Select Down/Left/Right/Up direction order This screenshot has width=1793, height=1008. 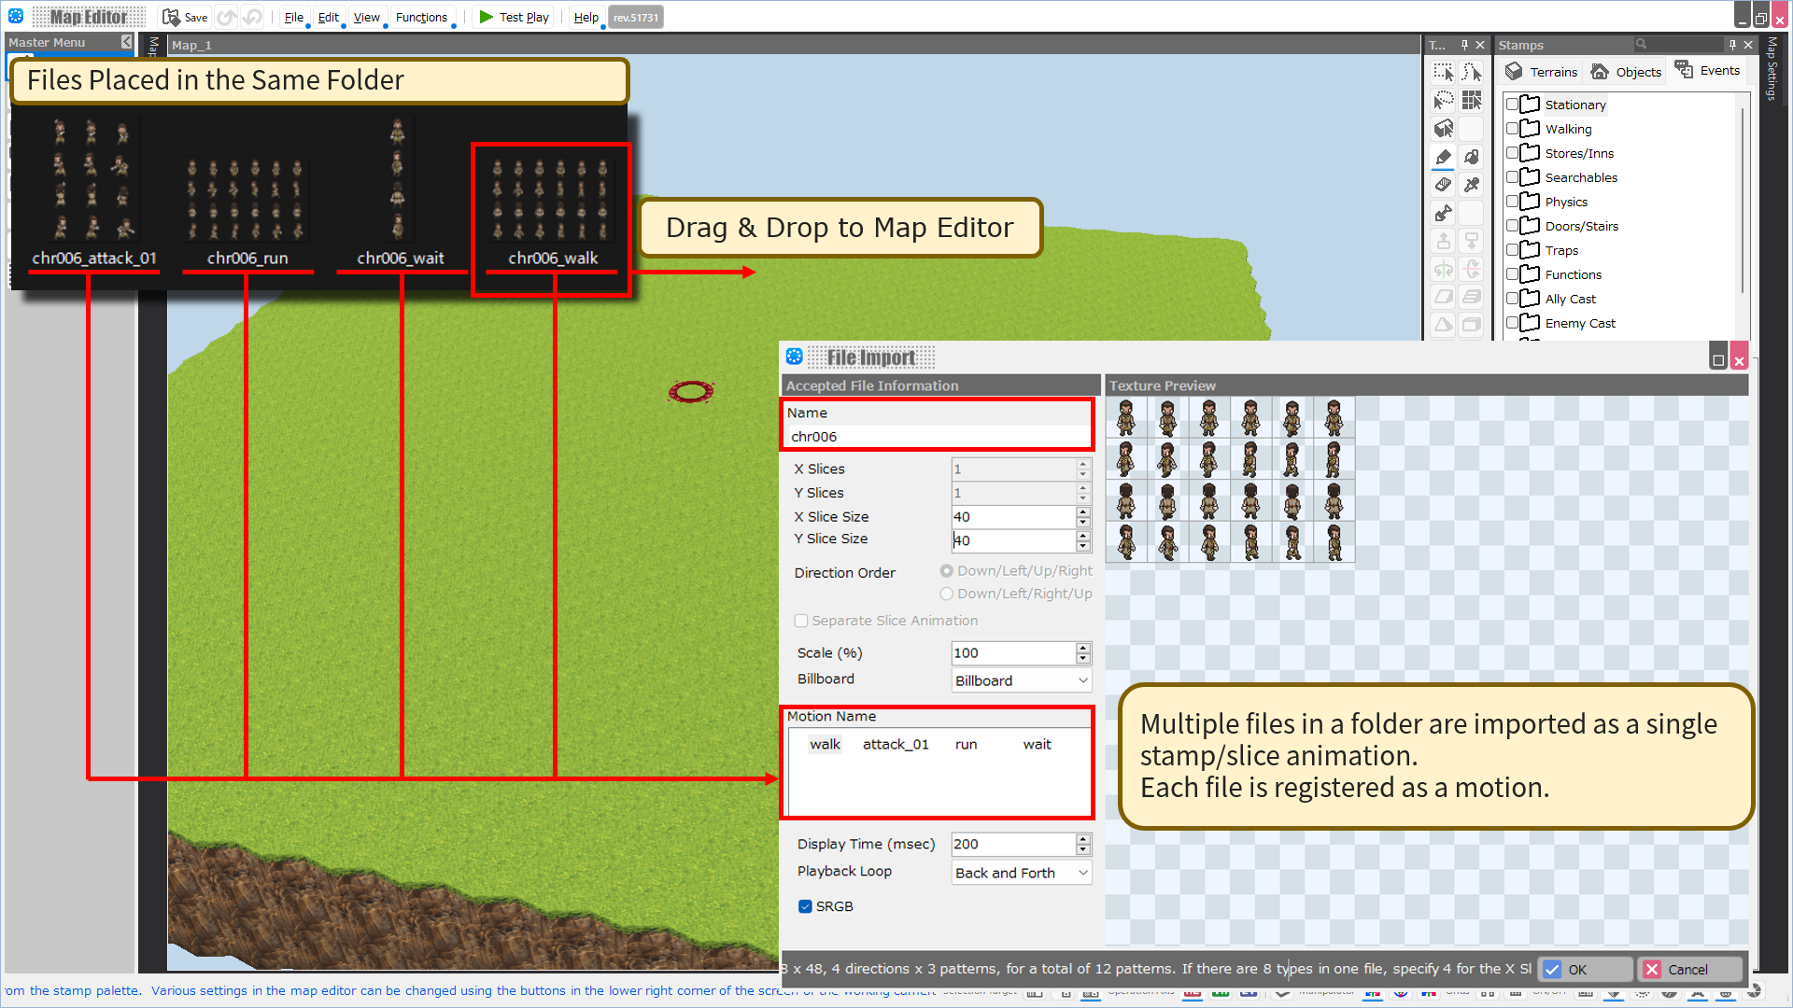[x=947, y=594]
